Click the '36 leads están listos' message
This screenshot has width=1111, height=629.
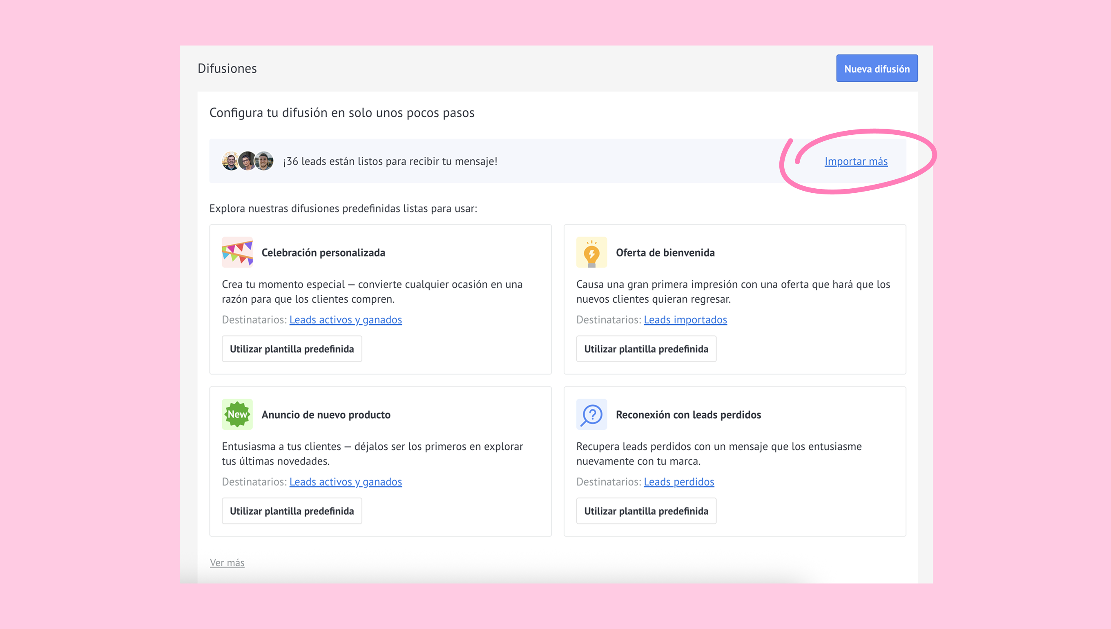[390, 161]
